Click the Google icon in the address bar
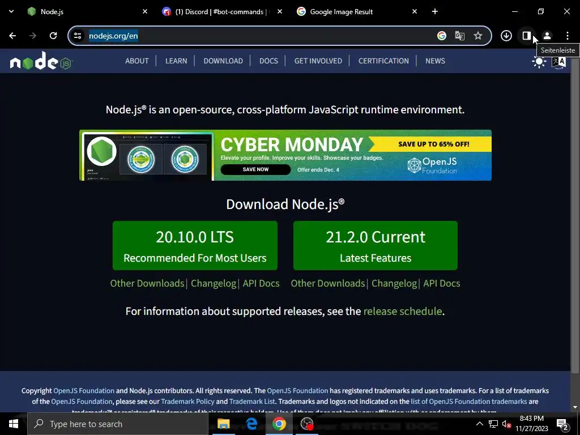The height and width of the screenshot is (435, 580). coord(441,36)
